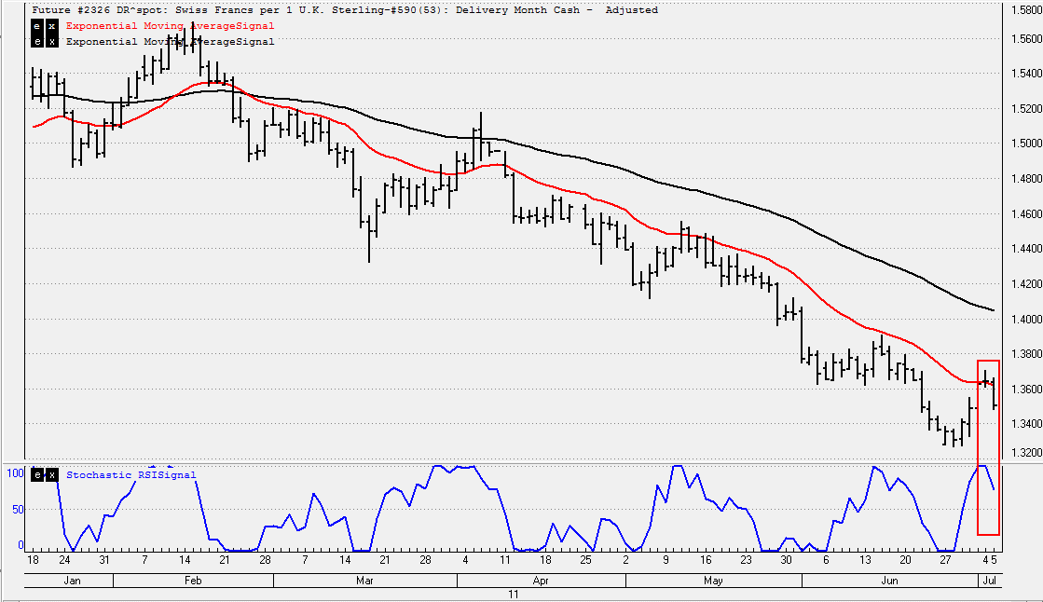Select the May month label on the timeline
Image resolution: width=1043 pixels, height=602 pixels.
coord(713,581)
